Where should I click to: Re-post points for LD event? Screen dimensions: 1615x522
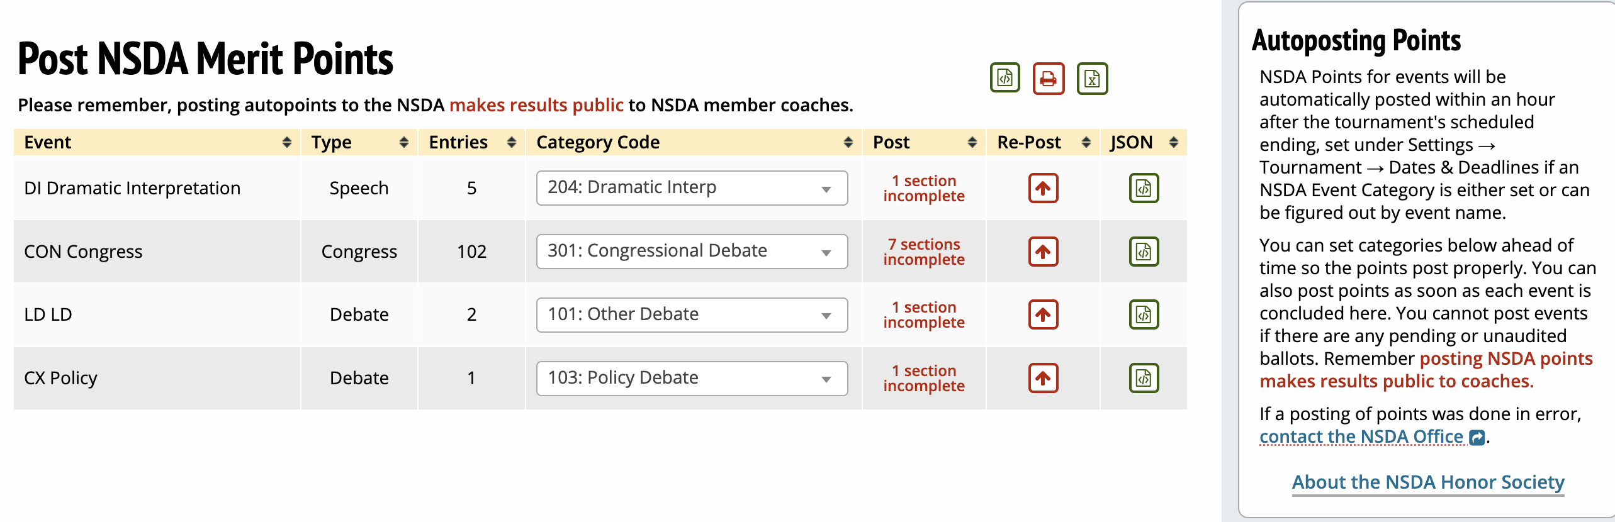(x=1043, y=314)
